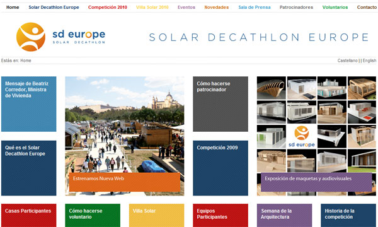
Task: Click the Home breadcrumb link
Action: pyautogui.click(x=26, y=61)
